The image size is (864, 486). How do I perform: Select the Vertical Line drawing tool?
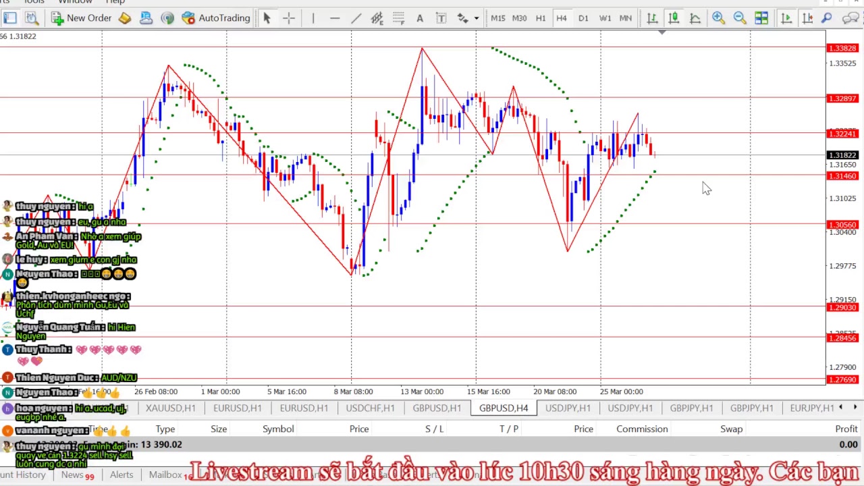(313, 18)
